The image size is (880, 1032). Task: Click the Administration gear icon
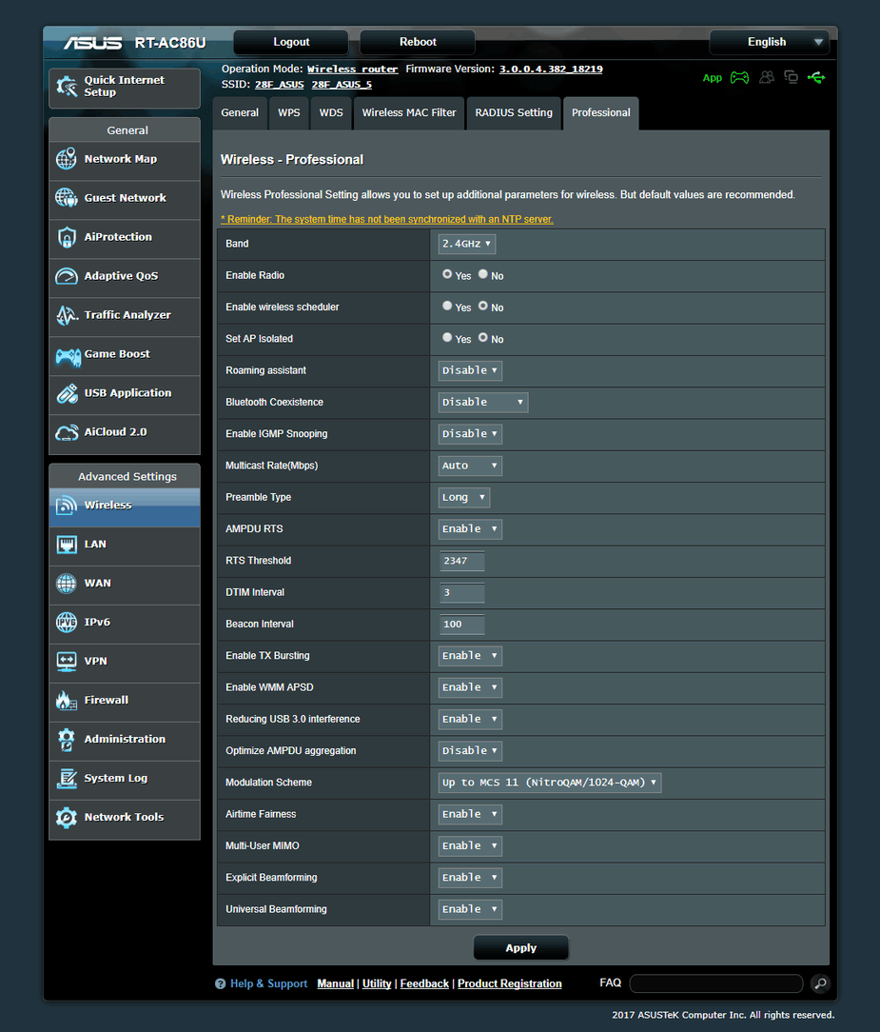(x=67, y=739)
